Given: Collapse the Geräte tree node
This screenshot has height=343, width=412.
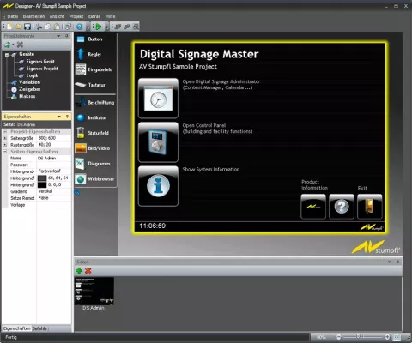Looking at the screenshot, I should [7, 54].
